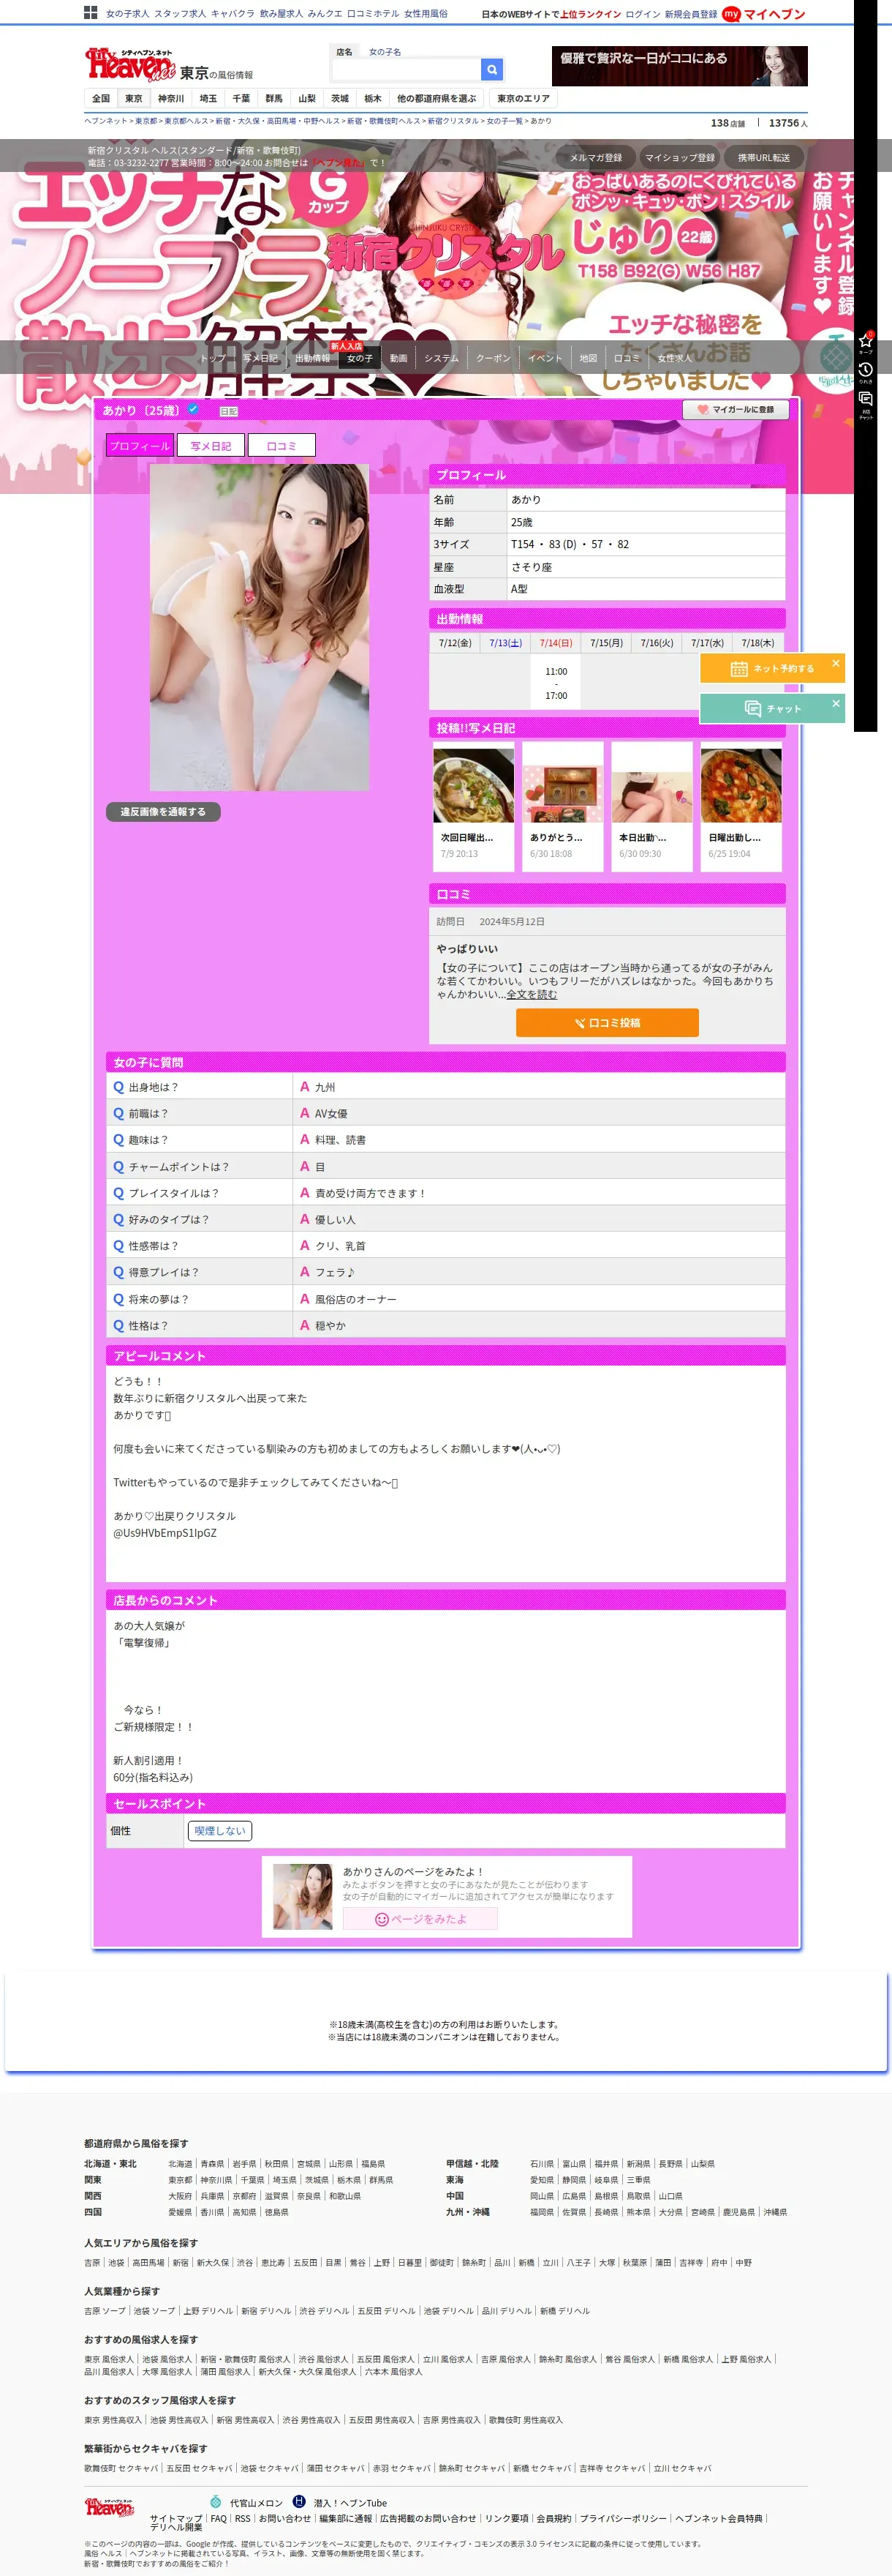892x2576 pixels.
Task: Click the 7/14(日) schedule date cell
Action: tap(556, 642)
